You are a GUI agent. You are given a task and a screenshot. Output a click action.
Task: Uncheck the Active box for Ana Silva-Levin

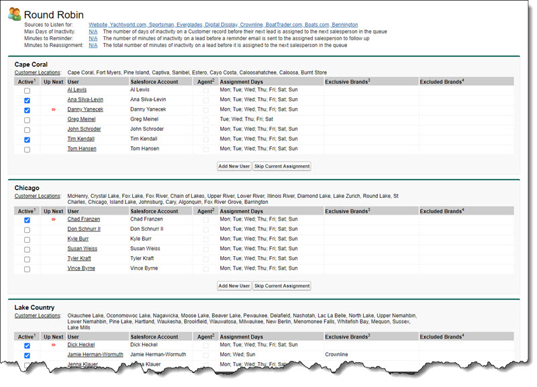(27, 100)
